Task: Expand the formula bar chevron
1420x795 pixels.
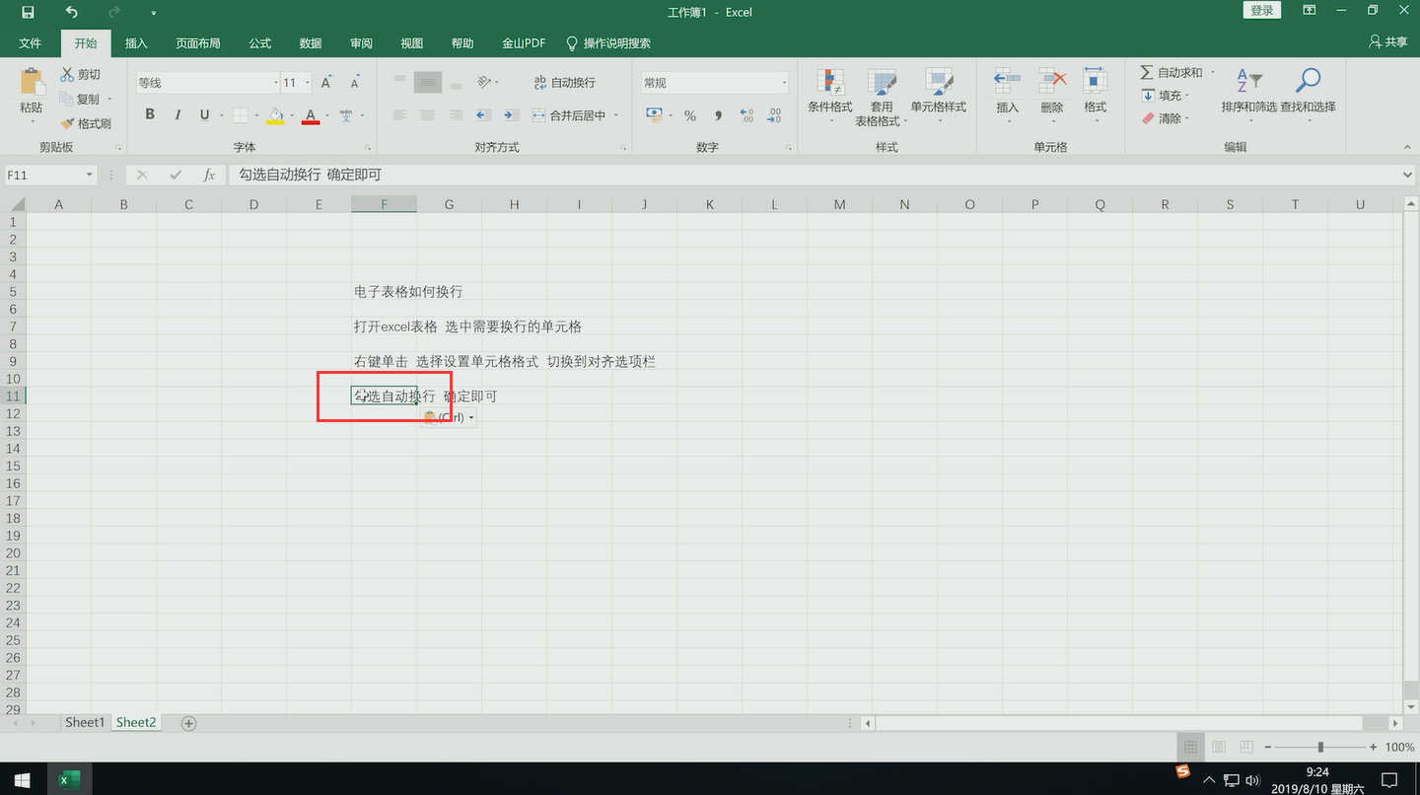Action: pos(1407,175)
